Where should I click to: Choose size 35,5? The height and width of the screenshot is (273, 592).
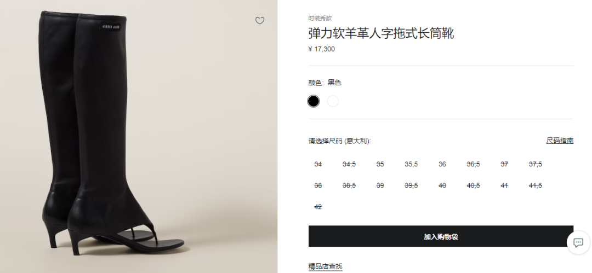coord(411,165)
